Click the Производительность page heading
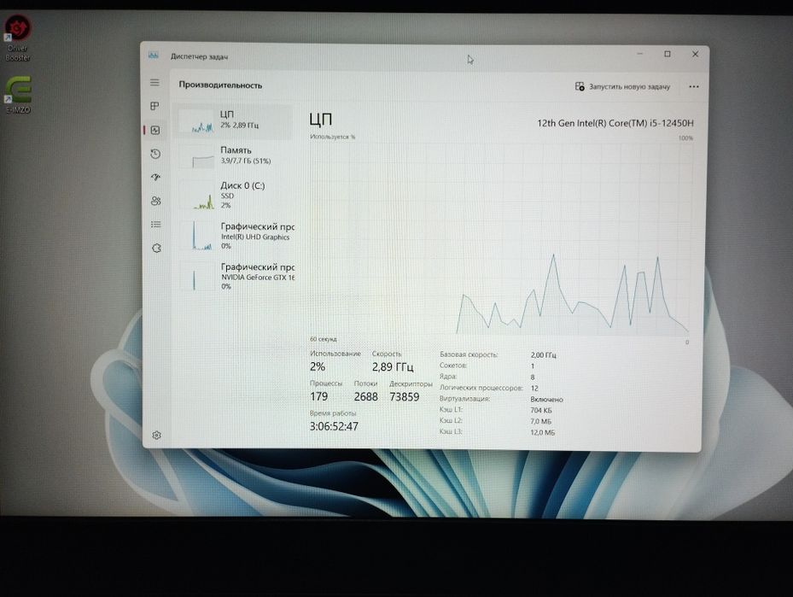Image resolution: width=793 pixels, height=597 pixels. [220, 85]
